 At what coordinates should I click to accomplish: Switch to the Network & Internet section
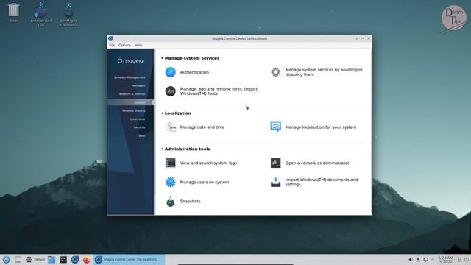[x=132, y=94]
